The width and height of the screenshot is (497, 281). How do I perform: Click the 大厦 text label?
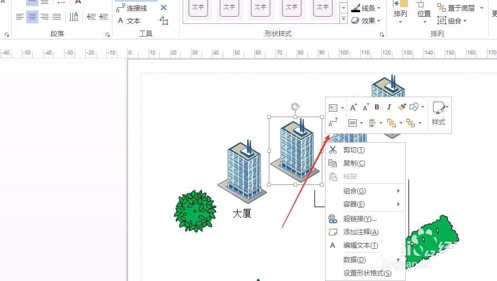(x=242, y=214)
